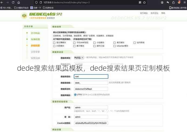187x132 pixels.
Task: Select the 参数配置 install step
Action: click(35, 46)
